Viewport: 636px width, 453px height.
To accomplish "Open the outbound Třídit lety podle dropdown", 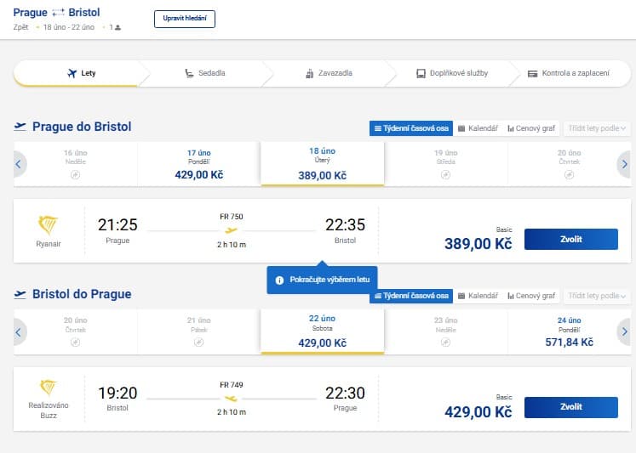I will pos(597,128).
